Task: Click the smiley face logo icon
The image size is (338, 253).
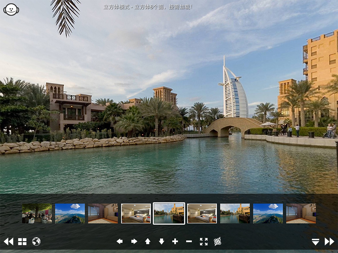Action: (11, 10)
